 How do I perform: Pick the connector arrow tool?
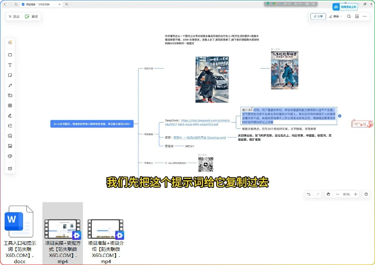click(x=10, y=85)
